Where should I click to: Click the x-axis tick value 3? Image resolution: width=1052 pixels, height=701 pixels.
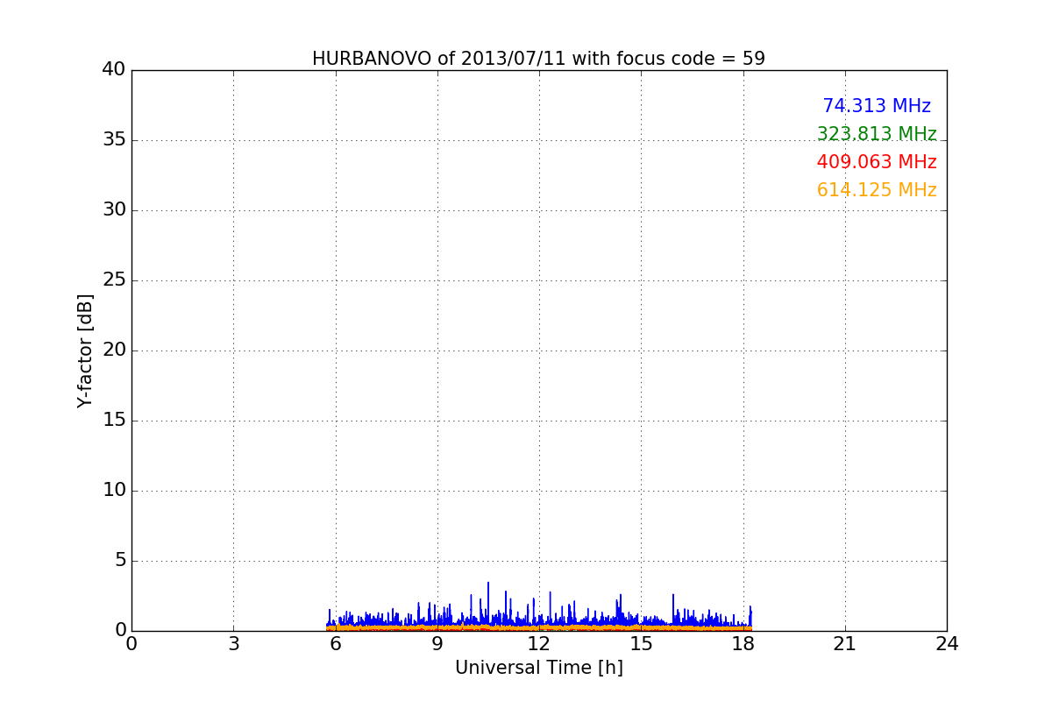(233, 644)
